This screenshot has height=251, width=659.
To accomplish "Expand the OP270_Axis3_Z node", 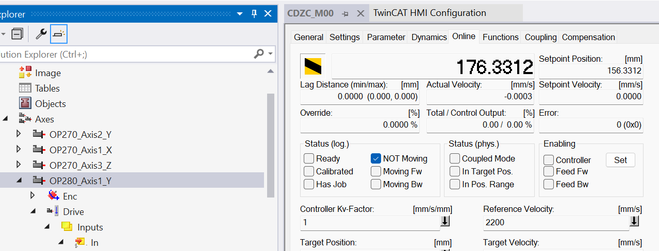I will (19, 165).
